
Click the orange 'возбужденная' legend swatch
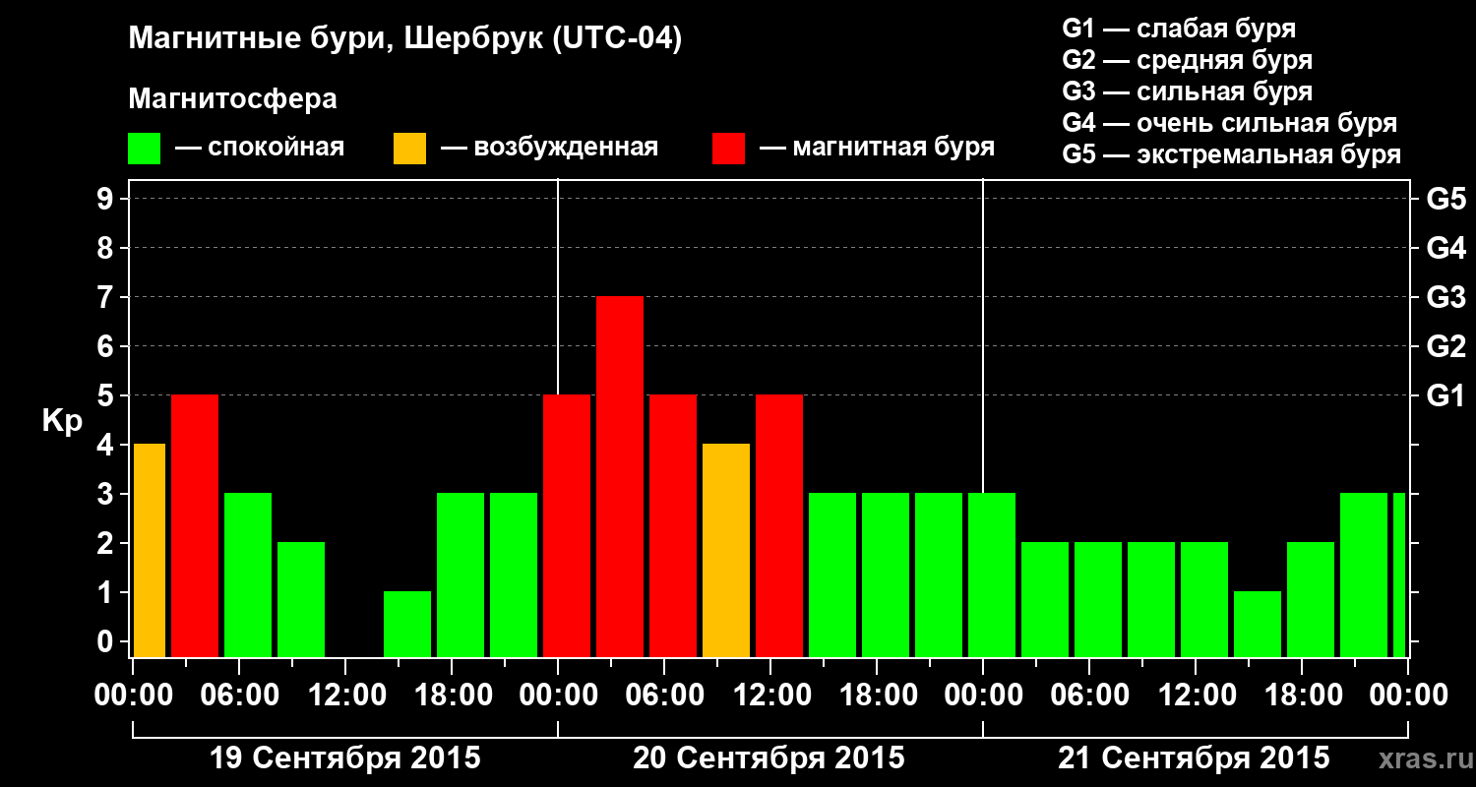pyautogui.click(x=410, y=149)
